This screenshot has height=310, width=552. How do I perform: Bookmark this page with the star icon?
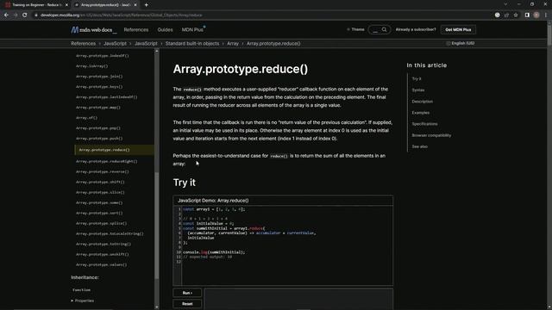click(x=516, y=15)
